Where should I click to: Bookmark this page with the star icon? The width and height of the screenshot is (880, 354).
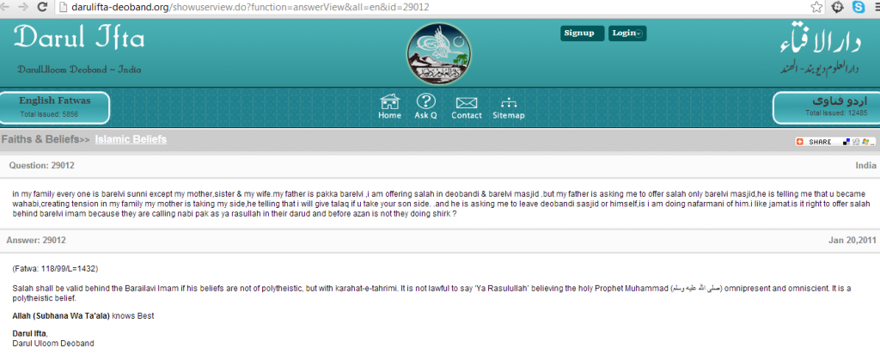(816, 7)
